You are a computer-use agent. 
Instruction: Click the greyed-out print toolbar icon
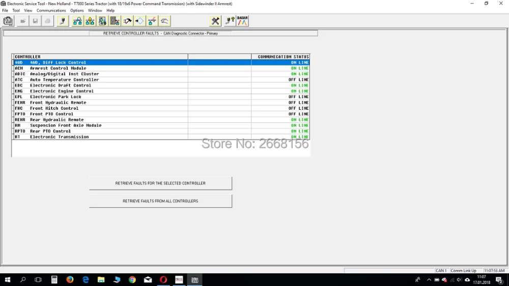pyautogui.click(x=47, y=21)
